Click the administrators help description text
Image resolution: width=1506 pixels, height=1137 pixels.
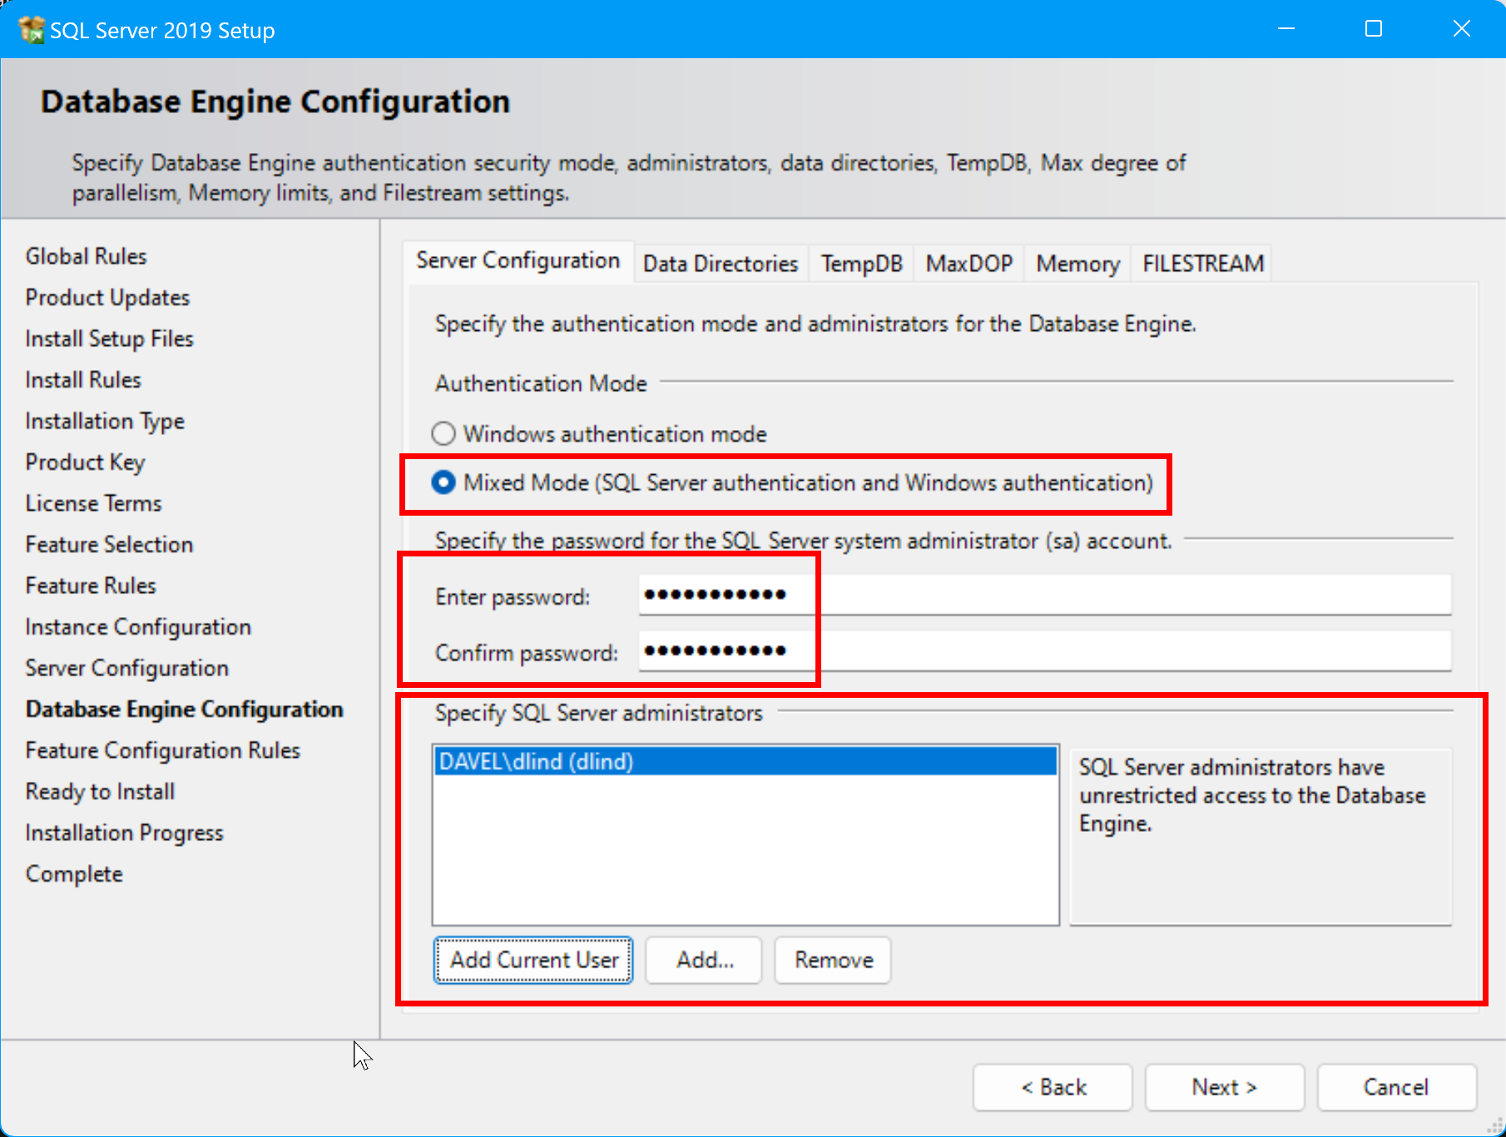(x=1252, y=795)
